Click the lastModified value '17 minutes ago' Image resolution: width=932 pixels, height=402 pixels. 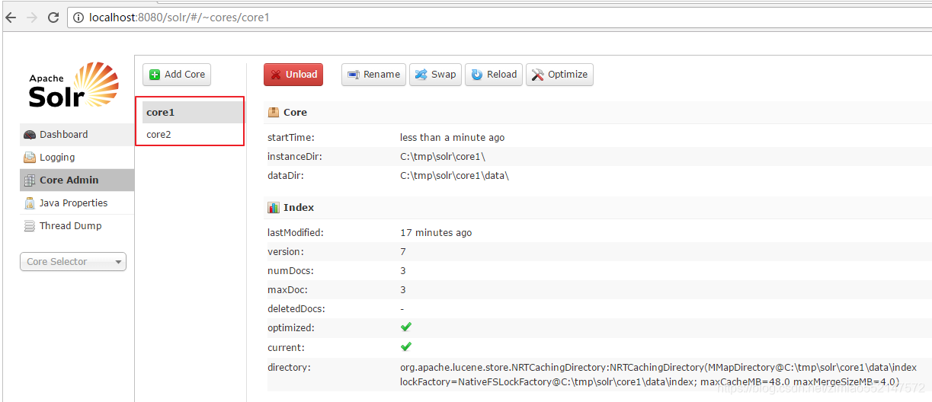(436, 233)
